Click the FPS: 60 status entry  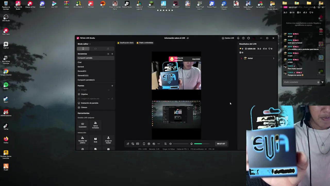(x=211, y=149)
